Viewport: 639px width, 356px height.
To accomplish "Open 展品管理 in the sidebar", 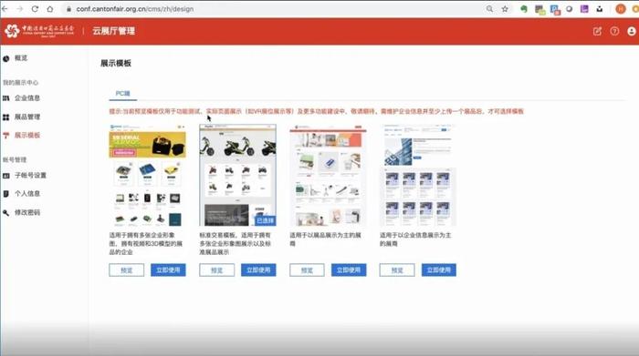I will tap(26, 117).
